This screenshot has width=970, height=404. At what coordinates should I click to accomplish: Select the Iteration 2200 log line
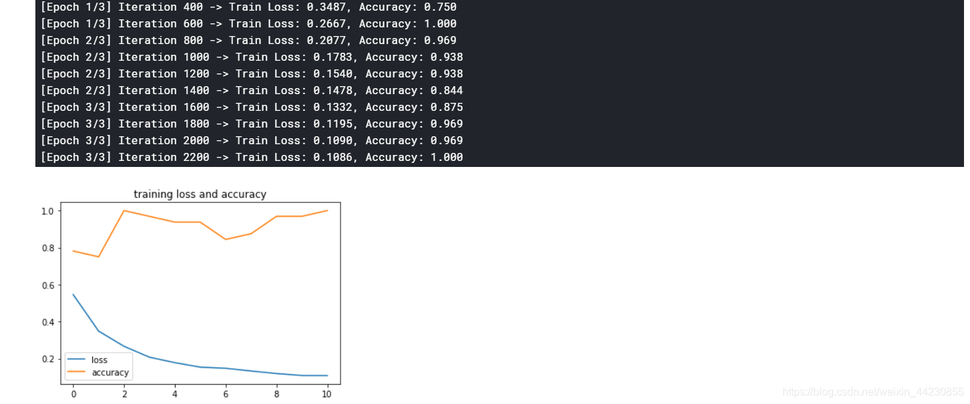click(252, 157)
